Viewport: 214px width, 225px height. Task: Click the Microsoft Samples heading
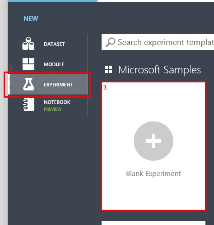[160, 70]
